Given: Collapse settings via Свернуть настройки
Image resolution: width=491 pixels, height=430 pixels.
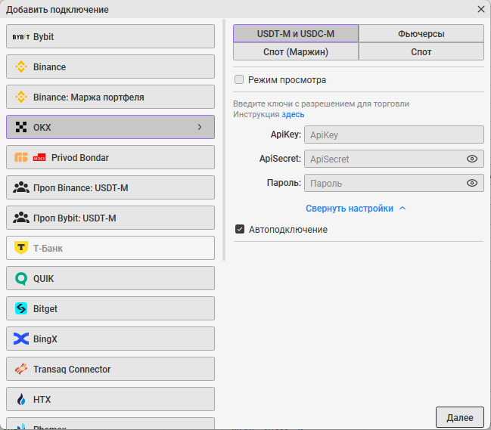Looking at the screenshot, I should pos(350,209).
